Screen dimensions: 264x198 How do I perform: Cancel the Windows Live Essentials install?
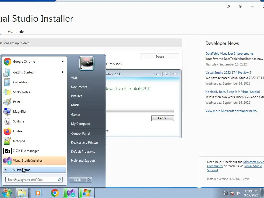[163, 118]
